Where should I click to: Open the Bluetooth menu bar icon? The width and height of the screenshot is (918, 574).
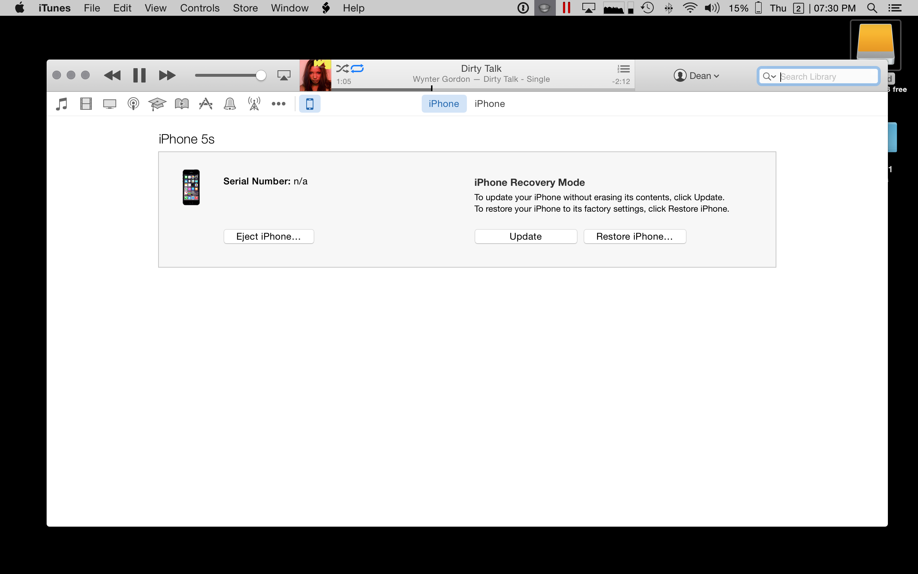pyautogui.click(x=668, y=8)
